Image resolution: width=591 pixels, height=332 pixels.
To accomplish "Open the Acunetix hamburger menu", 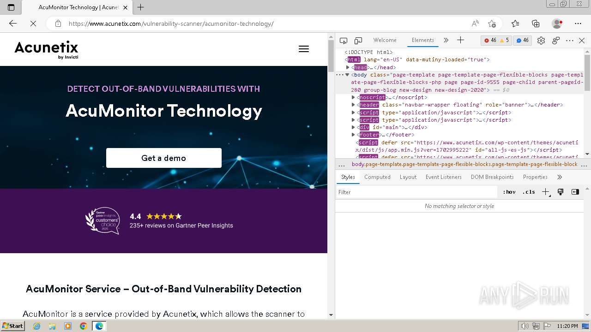I will point(303,49).
